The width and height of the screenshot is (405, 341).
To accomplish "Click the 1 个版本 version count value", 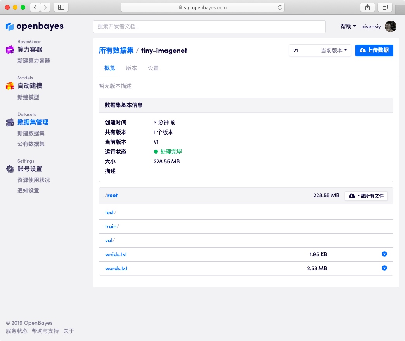I will (x=163, y=132).
